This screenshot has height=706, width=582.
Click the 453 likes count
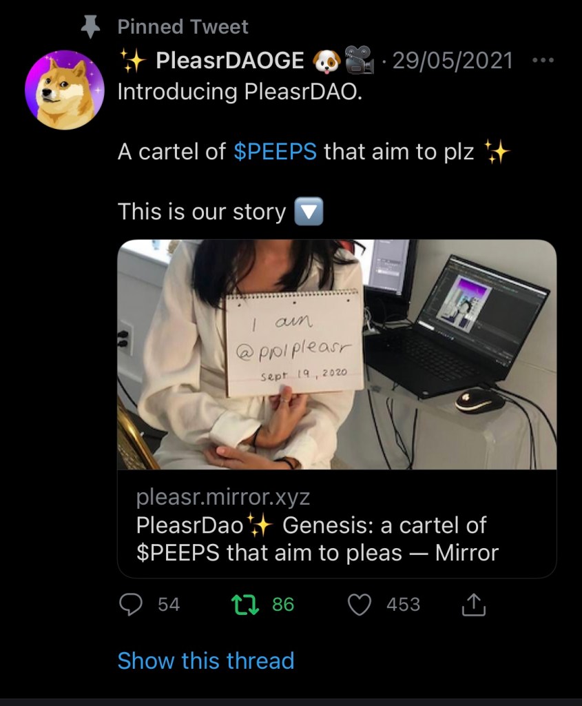click(403, 605)
